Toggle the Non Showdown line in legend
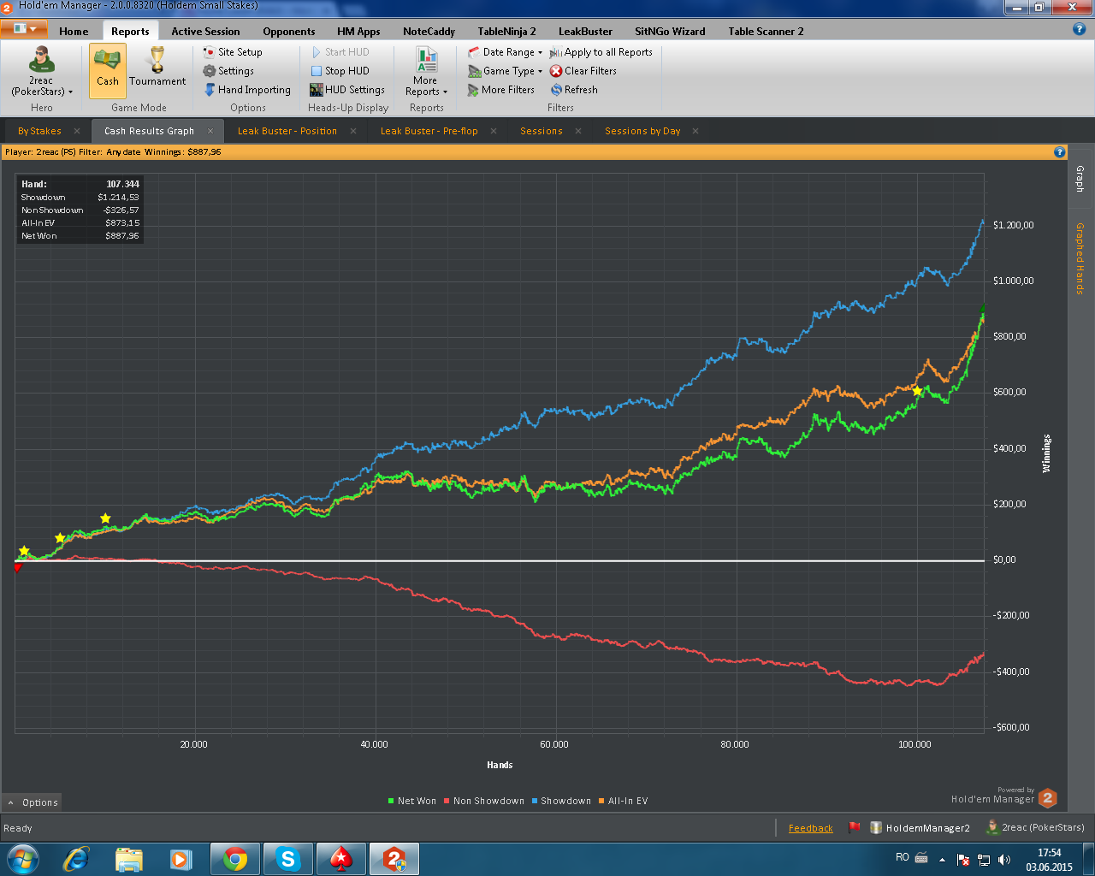 484,801
